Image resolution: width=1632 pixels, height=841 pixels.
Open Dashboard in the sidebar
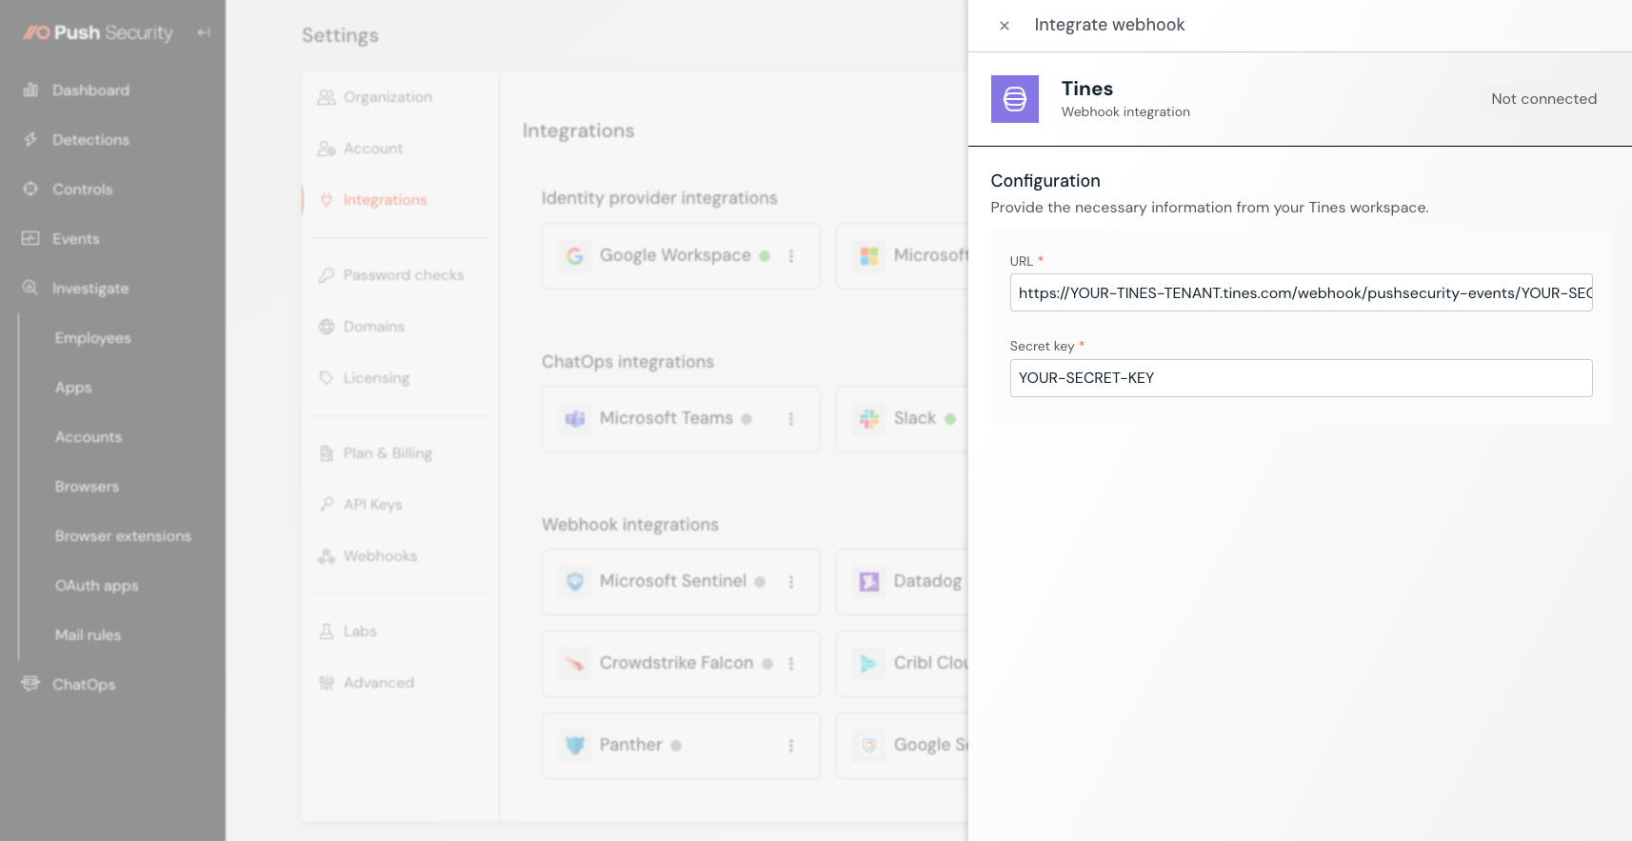pyautogui.click(x=90, y=90)
